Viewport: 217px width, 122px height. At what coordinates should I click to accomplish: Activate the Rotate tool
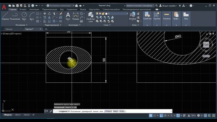tap(50, 14)
